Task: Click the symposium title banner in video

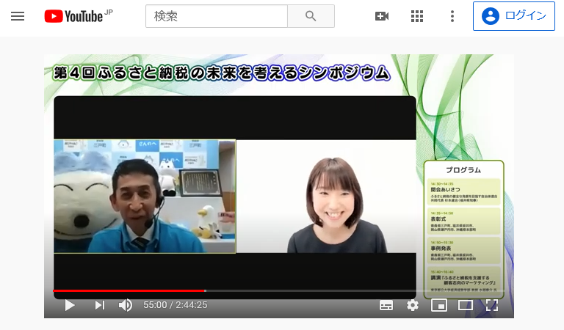Action: 221,73
